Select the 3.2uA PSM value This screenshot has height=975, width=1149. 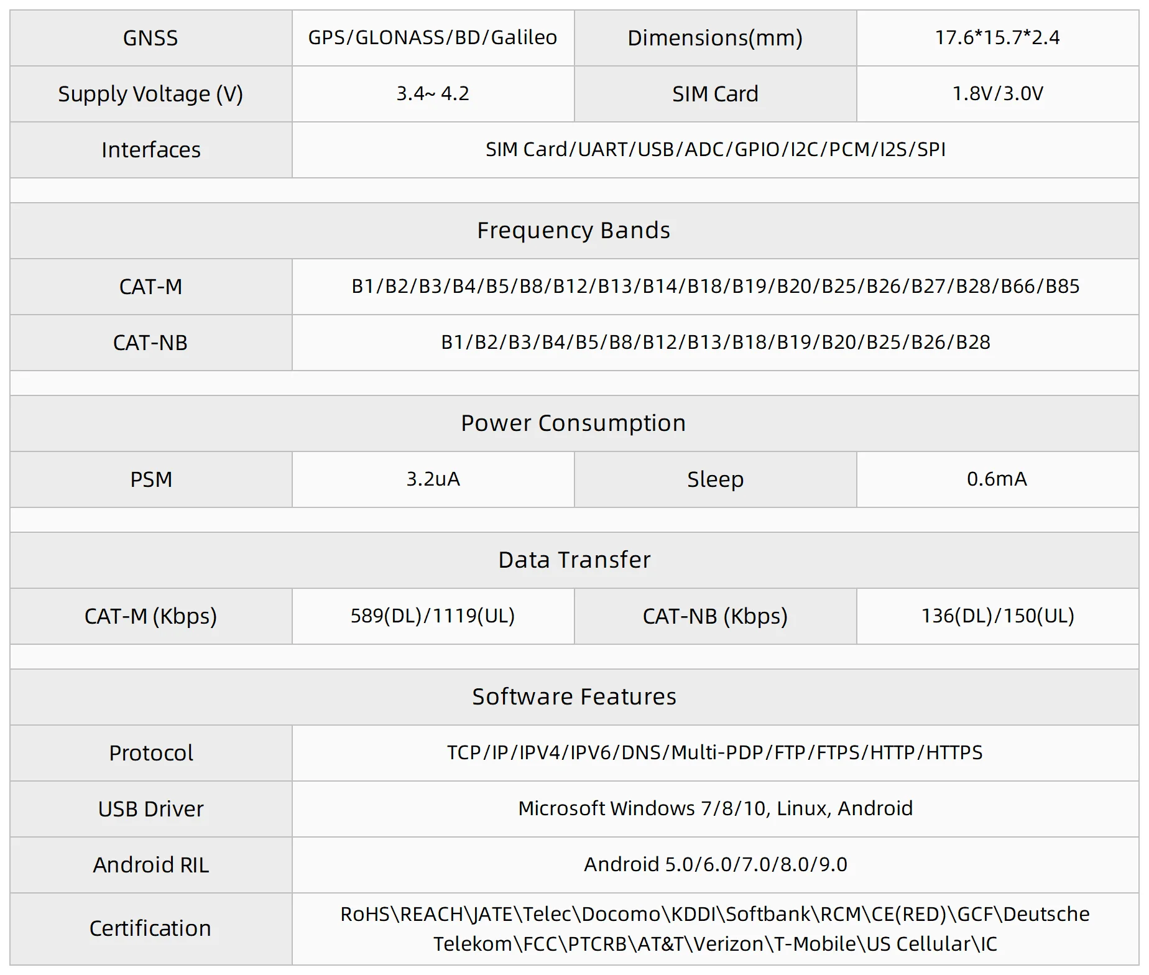(433, 479)
